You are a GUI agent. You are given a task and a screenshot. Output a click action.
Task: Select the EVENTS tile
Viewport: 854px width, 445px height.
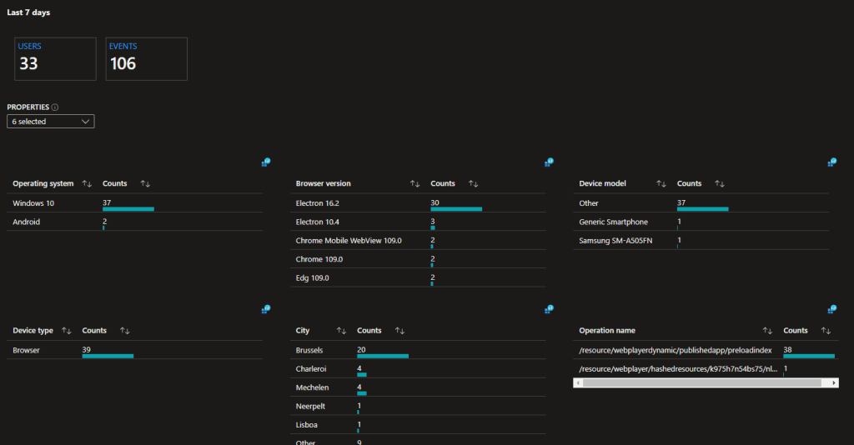click(x=146, y=58)
